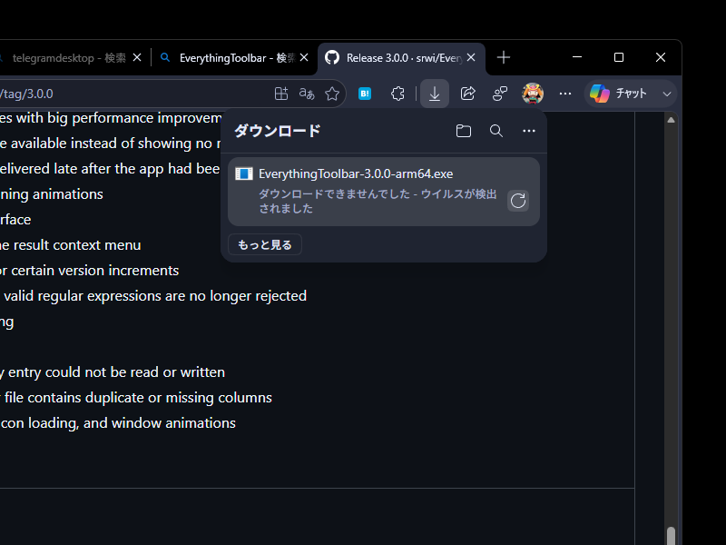This screenshot has width=726, height=545.
Task: Open a new browser tab
Action: click(504, 57)
